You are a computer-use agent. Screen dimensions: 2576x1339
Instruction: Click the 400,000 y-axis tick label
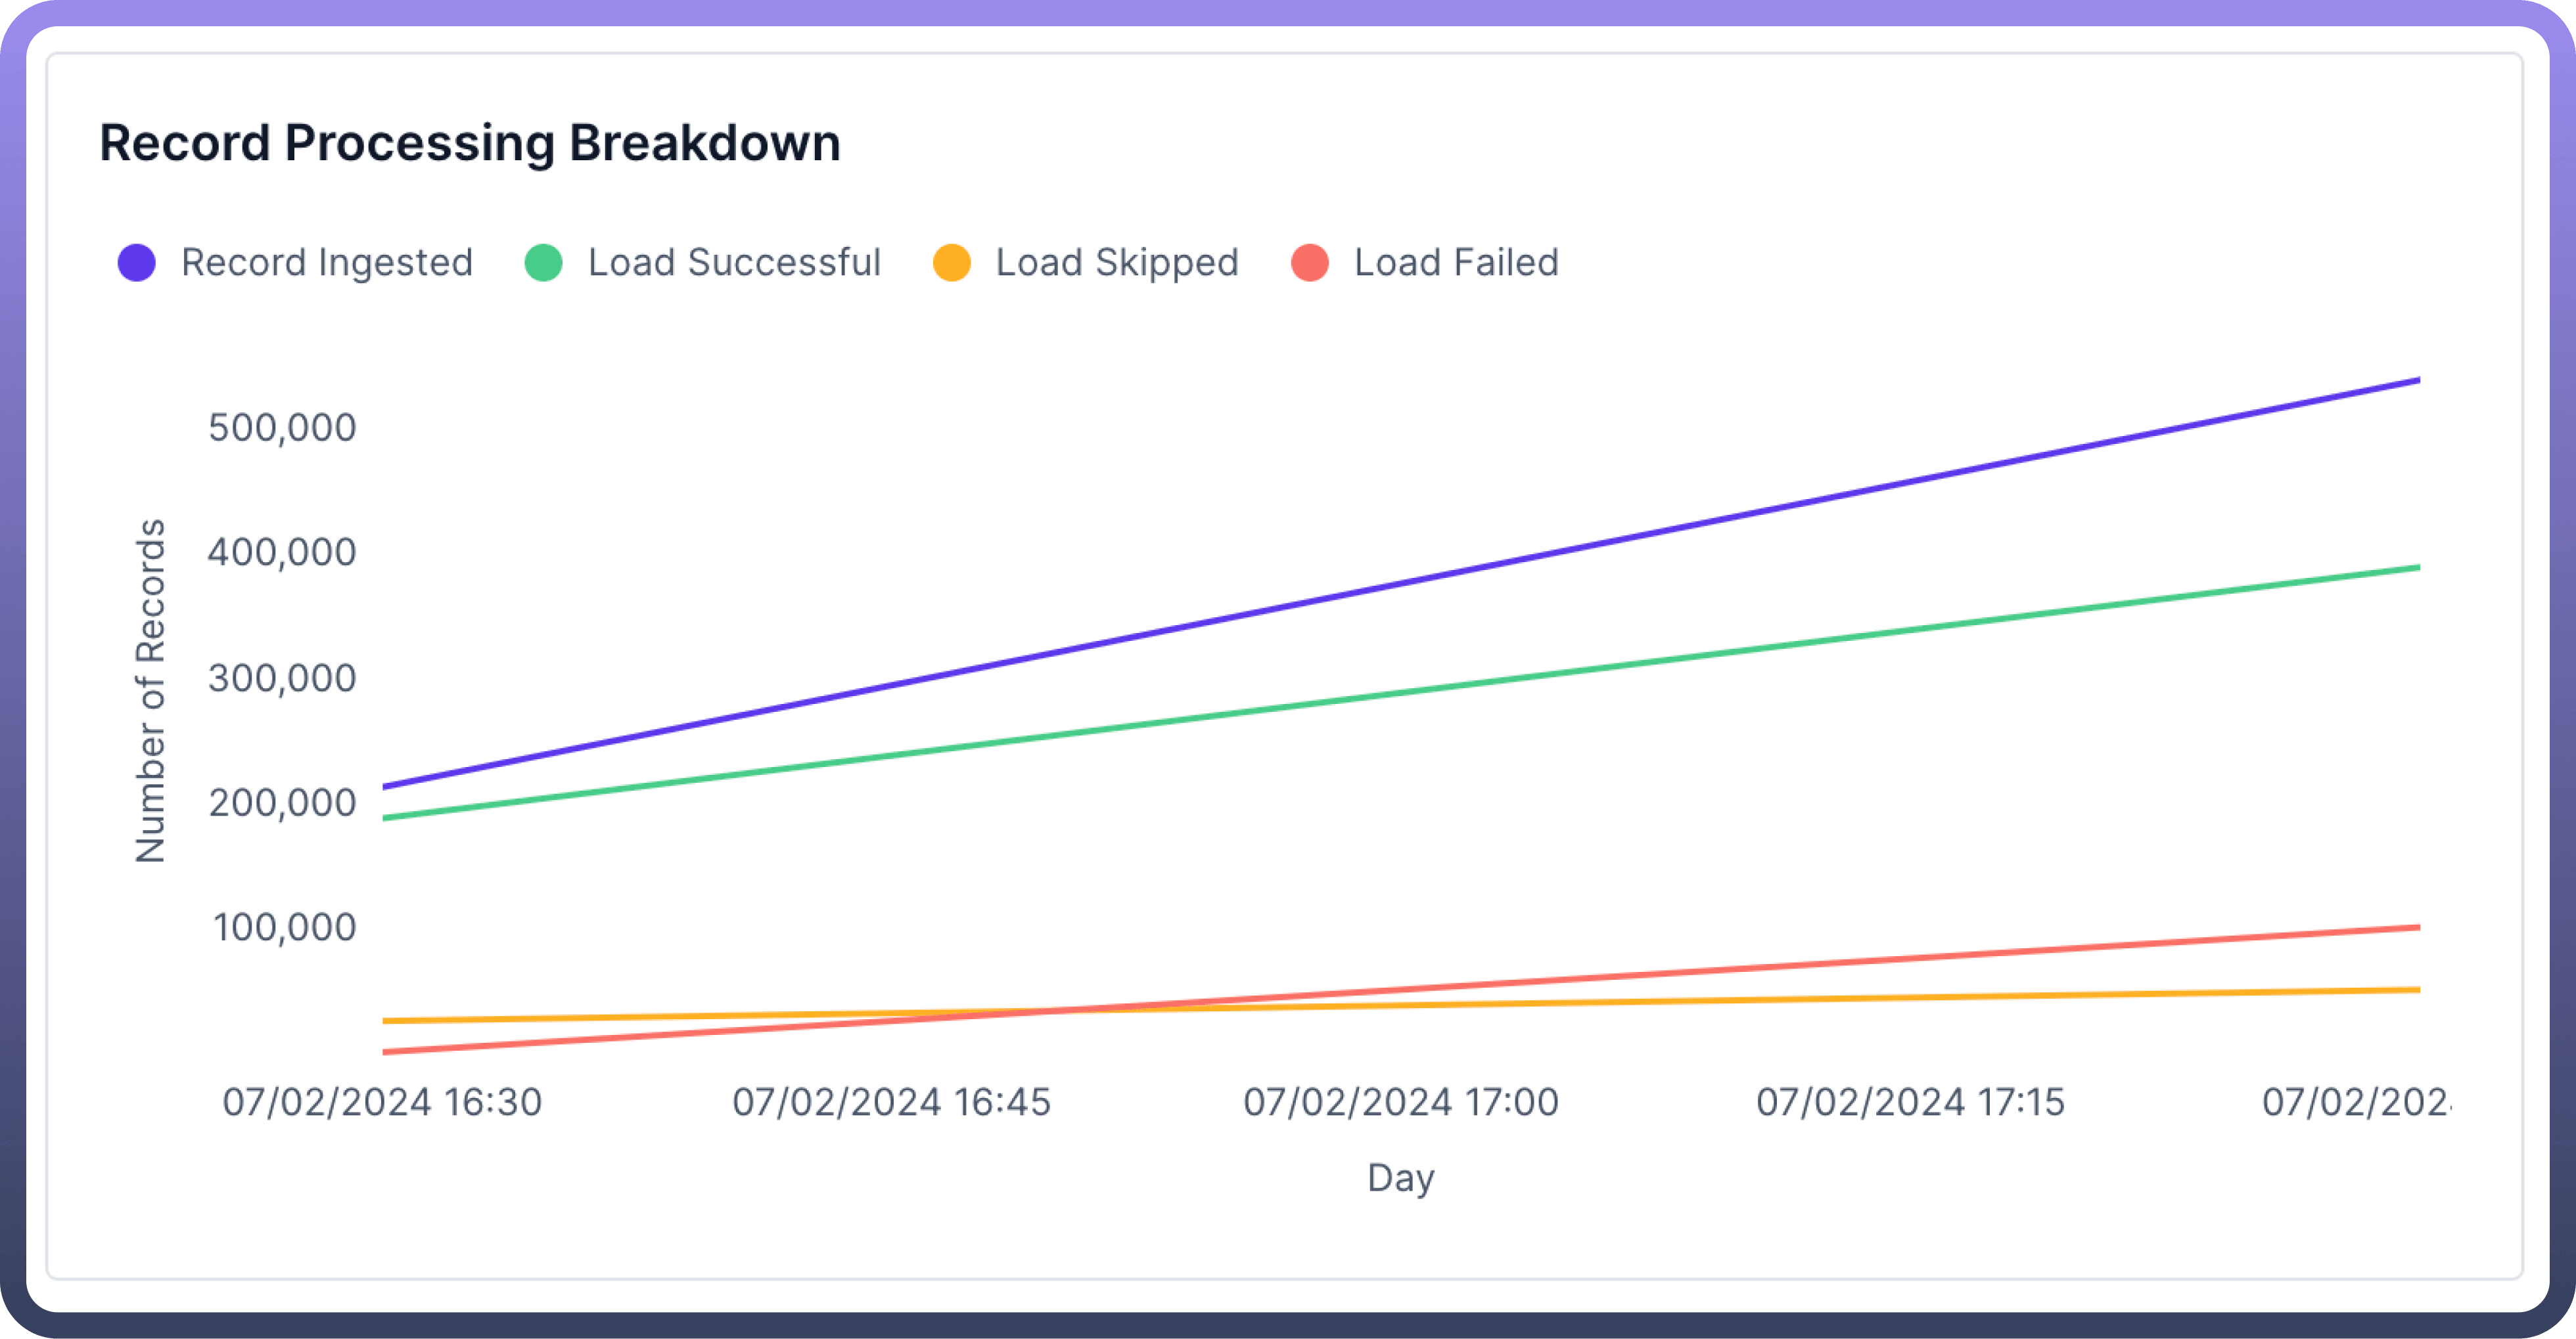point(282,552)
